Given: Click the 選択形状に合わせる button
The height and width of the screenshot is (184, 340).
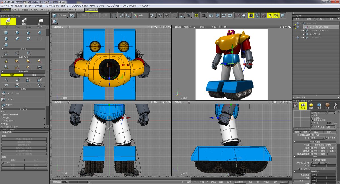Looking at the screenshot, I should [323, 145].
